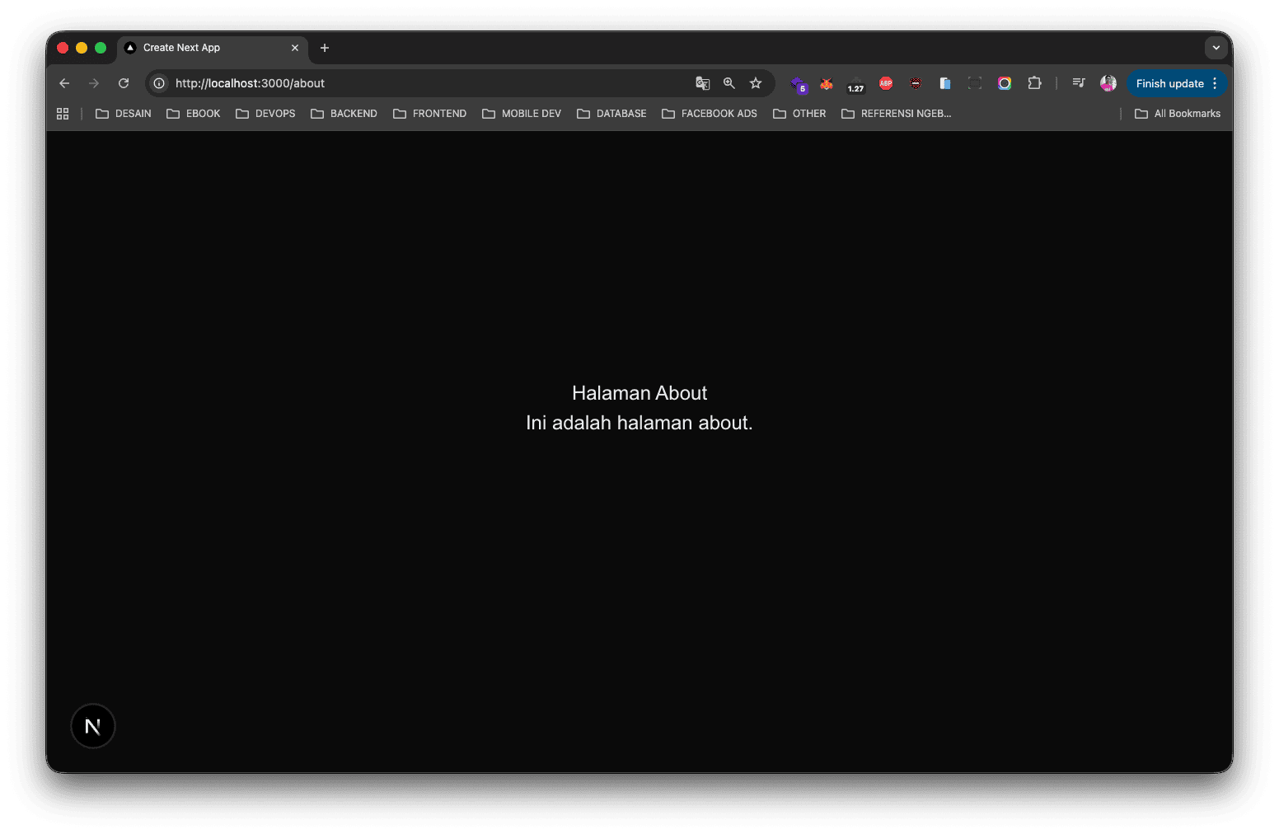Open the zoom search icon in the address bar
This screenshot has height=834, width=1279.
(729, 83)
